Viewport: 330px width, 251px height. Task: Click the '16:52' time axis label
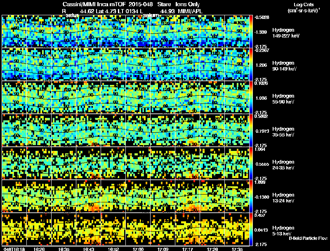tap(113, 249)
